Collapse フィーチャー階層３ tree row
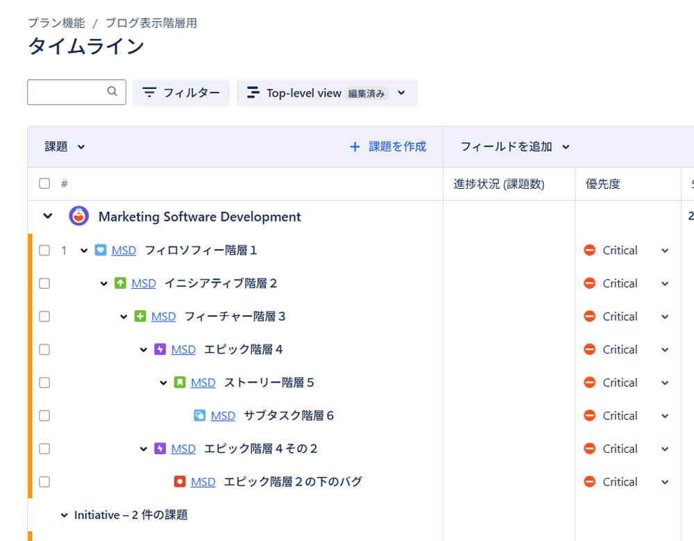Viewport: 694px width, 541px height. point(124,317)
